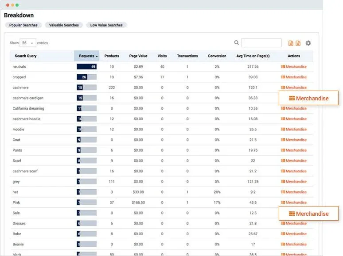Open Merchandise for cashmere scarf row
The width and height of the screenshot is (343, 256).
294,171
